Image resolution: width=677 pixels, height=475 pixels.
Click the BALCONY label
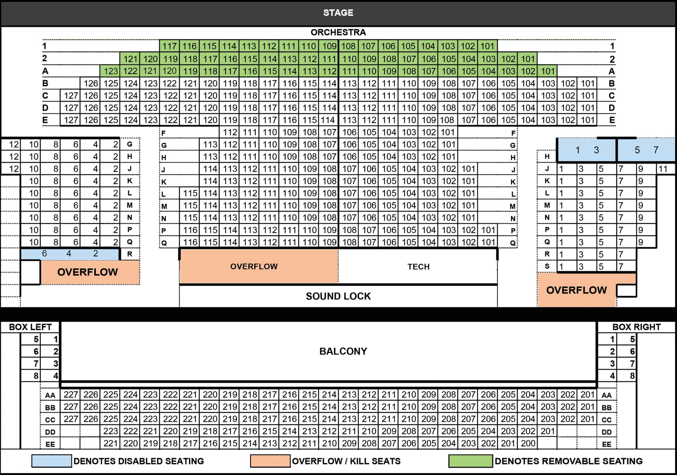click(343, 351)
